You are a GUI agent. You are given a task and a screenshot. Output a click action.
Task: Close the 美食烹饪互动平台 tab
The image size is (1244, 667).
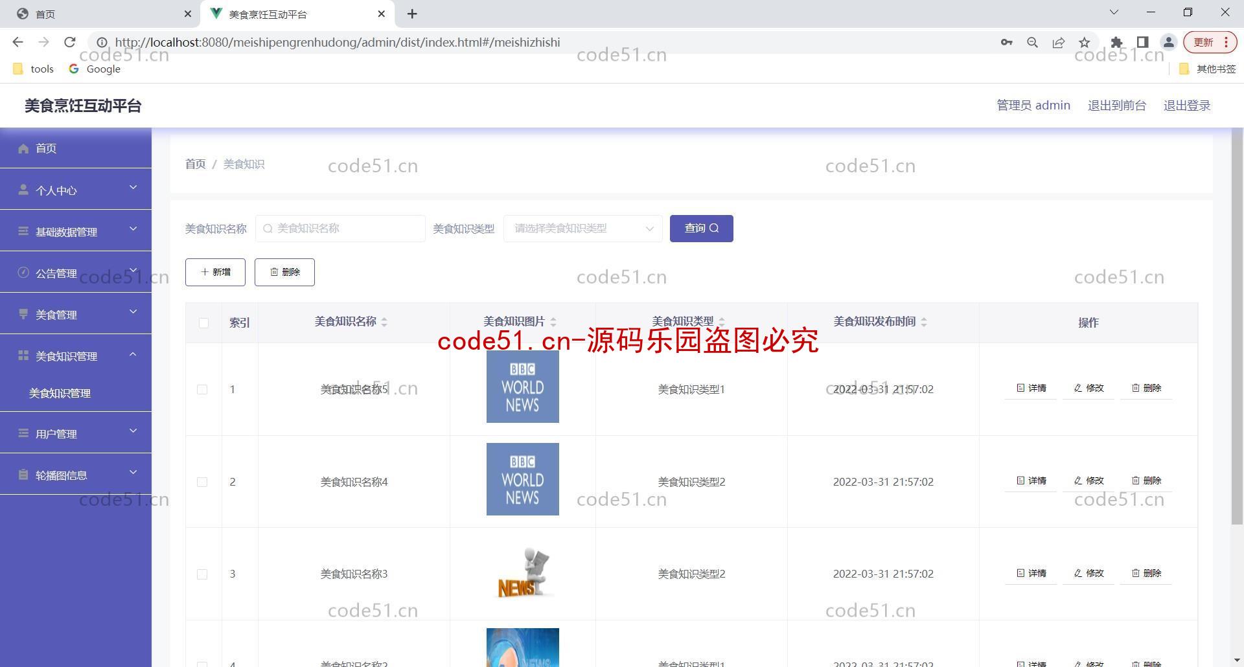click(382, 14)
